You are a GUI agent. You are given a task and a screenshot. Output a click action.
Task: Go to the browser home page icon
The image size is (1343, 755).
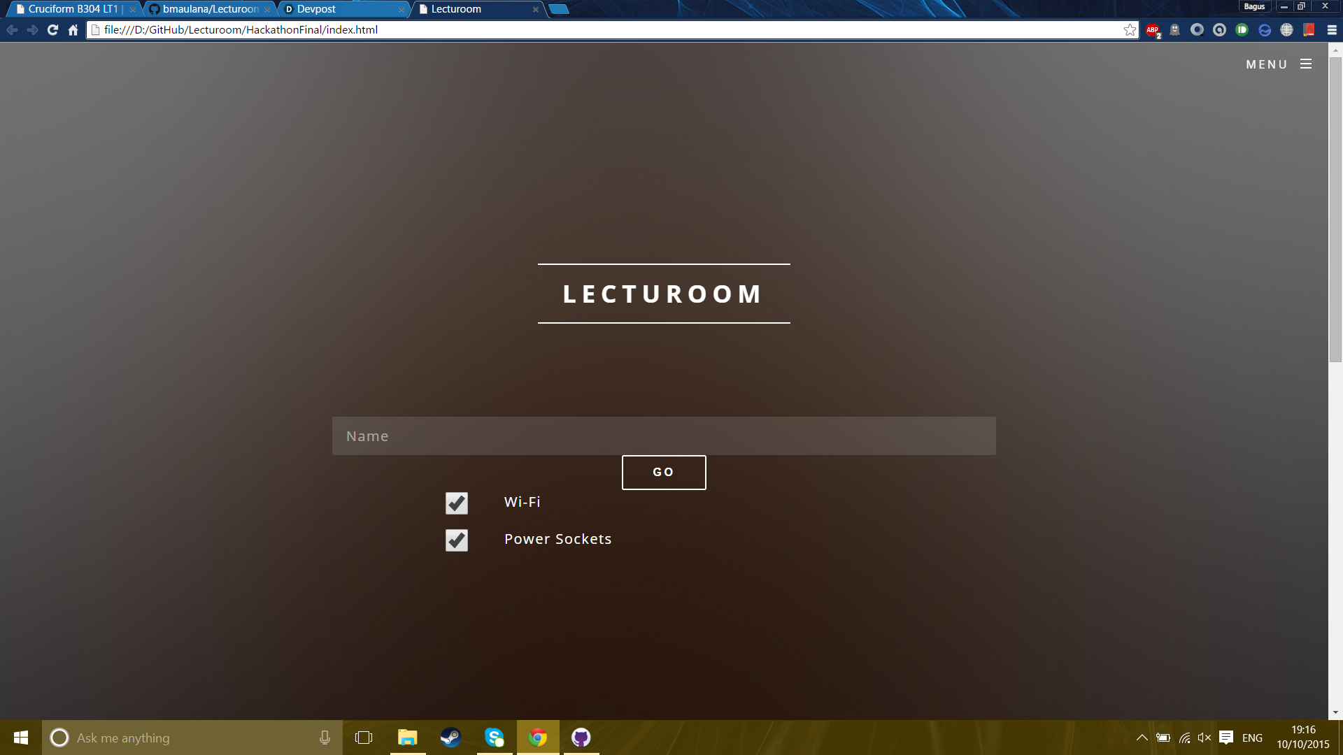click(x=73, y=30)
